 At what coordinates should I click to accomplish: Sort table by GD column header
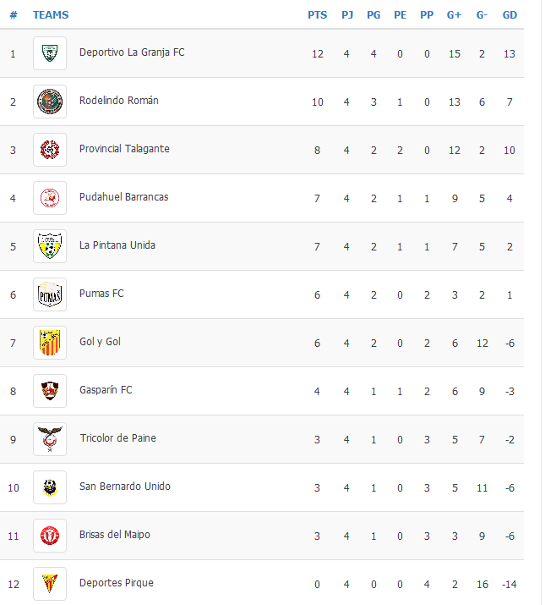click(x=510, y=15)
